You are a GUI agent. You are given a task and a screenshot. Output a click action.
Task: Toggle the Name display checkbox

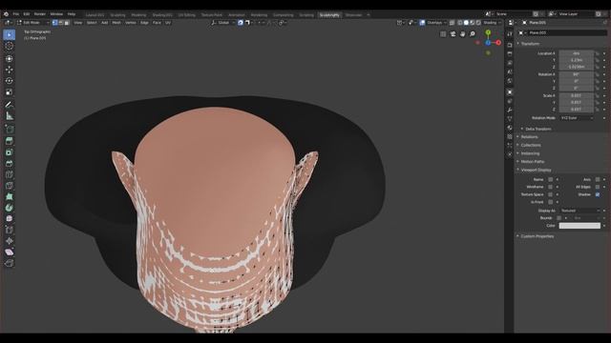pos(550,180)
